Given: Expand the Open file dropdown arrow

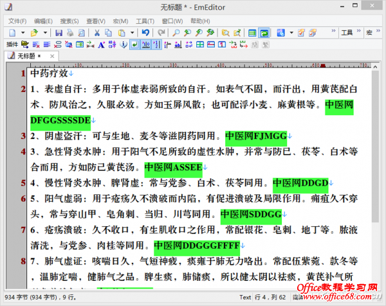Looking at the screenshot, I should pos(45,33).
